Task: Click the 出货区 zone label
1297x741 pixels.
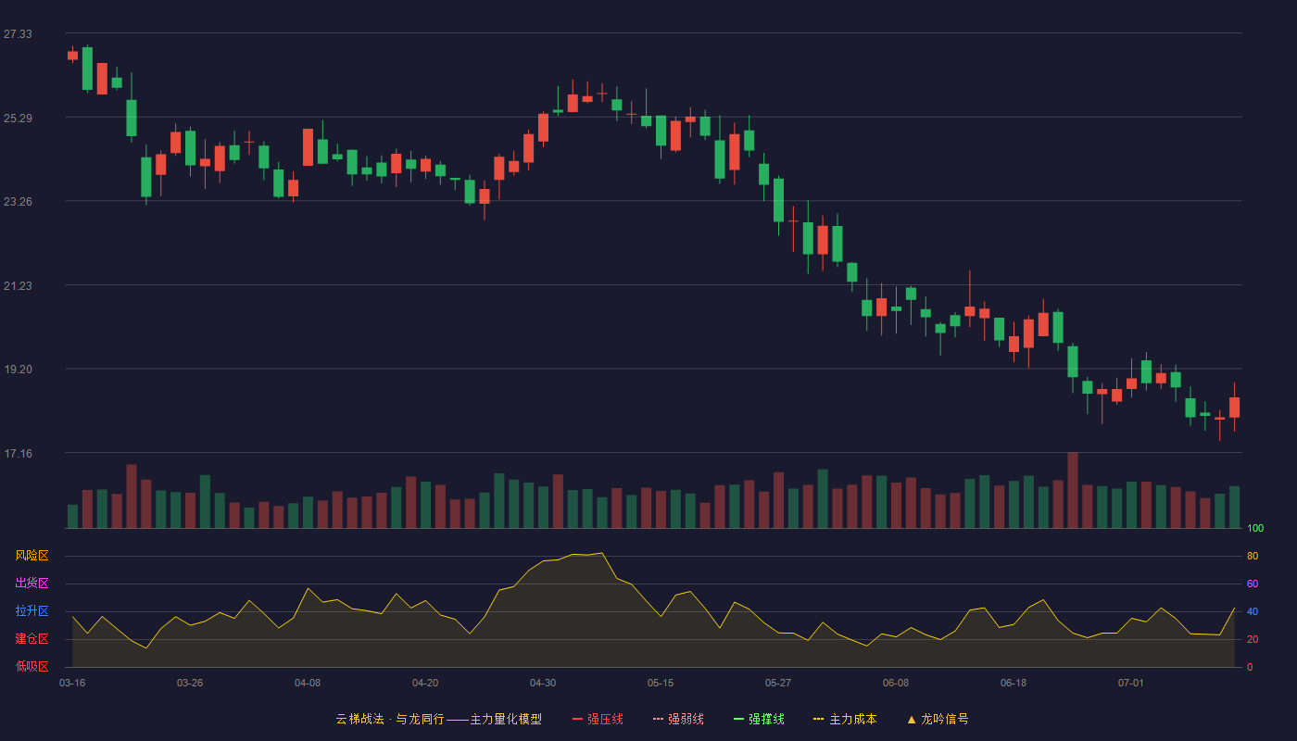Action: pyautogui.click(x=31, y=584)
